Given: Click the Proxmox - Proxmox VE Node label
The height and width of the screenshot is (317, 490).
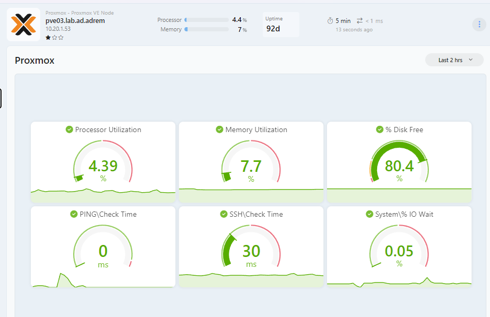Looking at the screenshot, I should point(80,13).
